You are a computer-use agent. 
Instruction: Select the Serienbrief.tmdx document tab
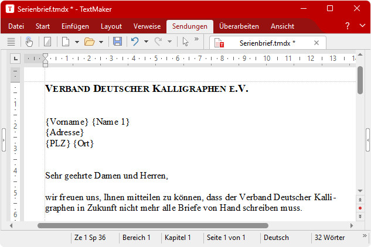(x=267, y=43)
